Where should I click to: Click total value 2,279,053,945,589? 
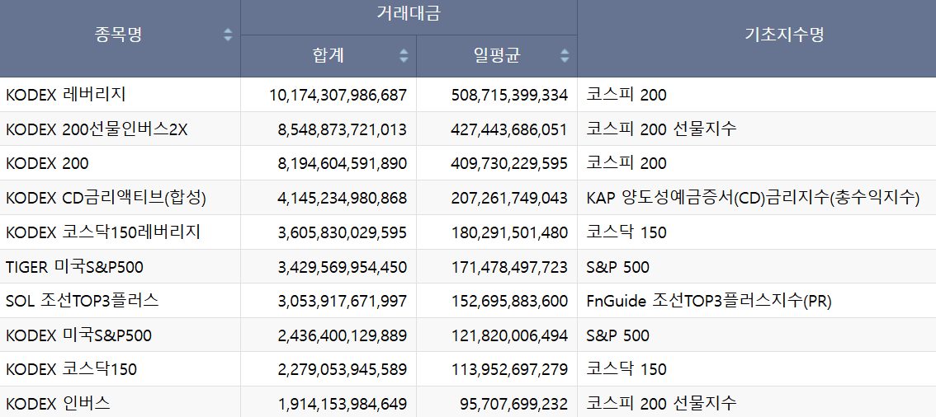coord(343,370)
